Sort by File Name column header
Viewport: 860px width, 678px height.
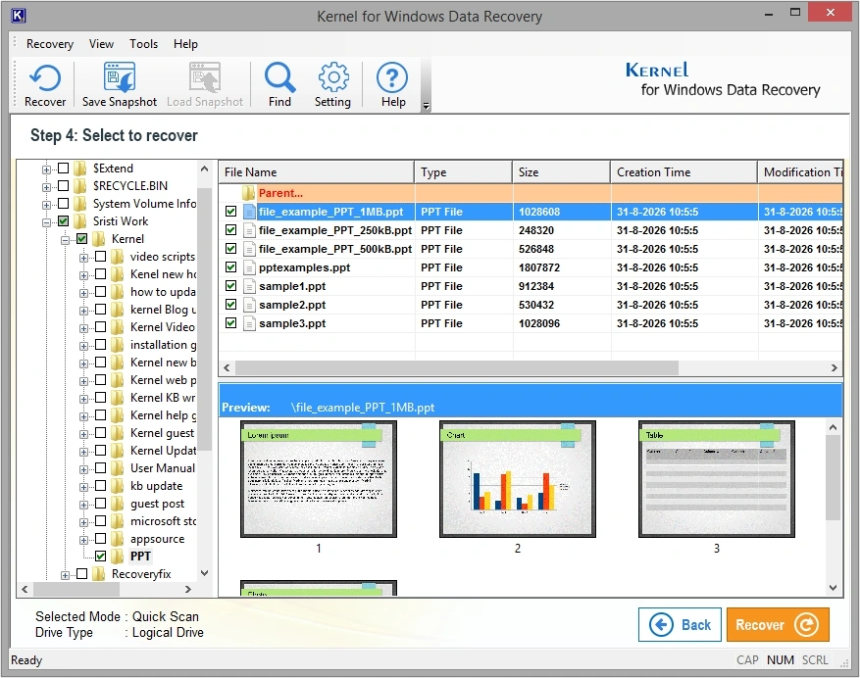[317, 172]
